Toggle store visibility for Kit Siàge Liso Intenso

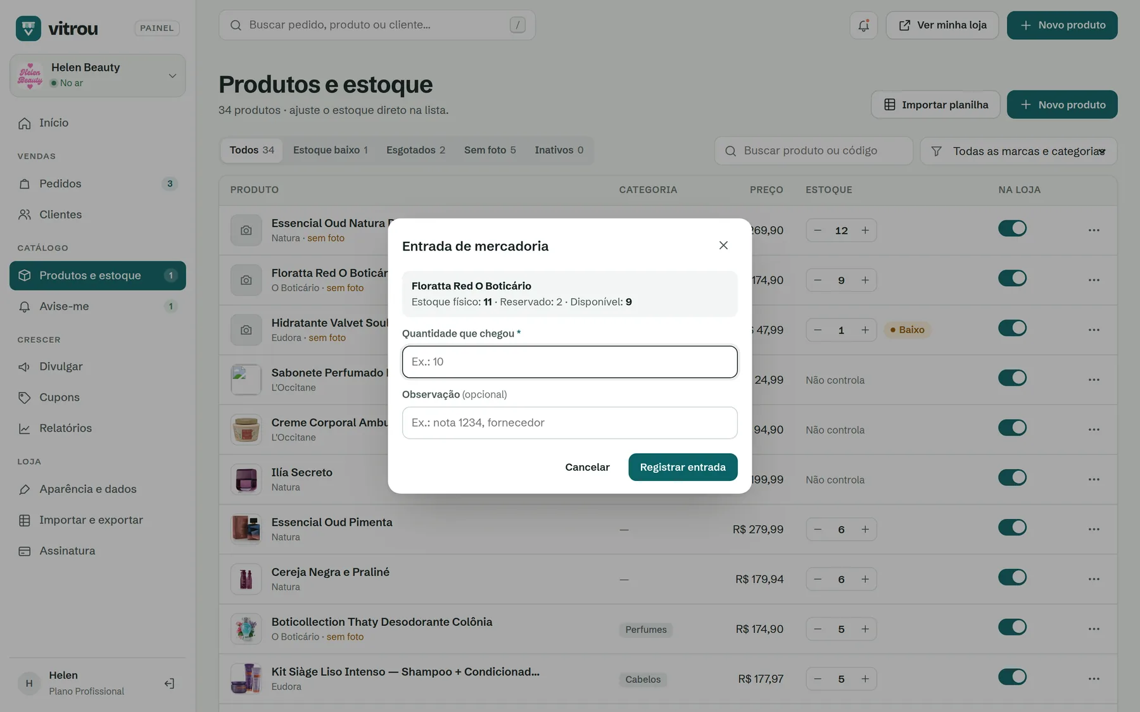[x=1012, y=677]
